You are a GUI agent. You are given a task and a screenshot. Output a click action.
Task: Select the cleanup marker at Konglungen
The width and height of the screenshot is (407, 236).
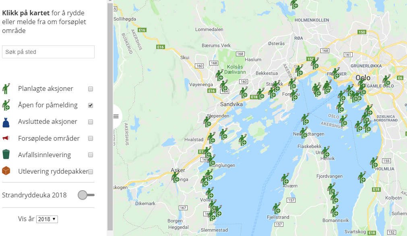pyautogui.click(x=211, y=160)
